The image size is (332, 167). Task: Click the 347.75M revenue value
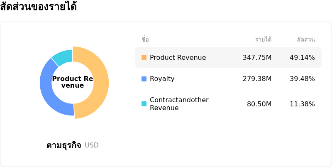click(x=257, y=58)
